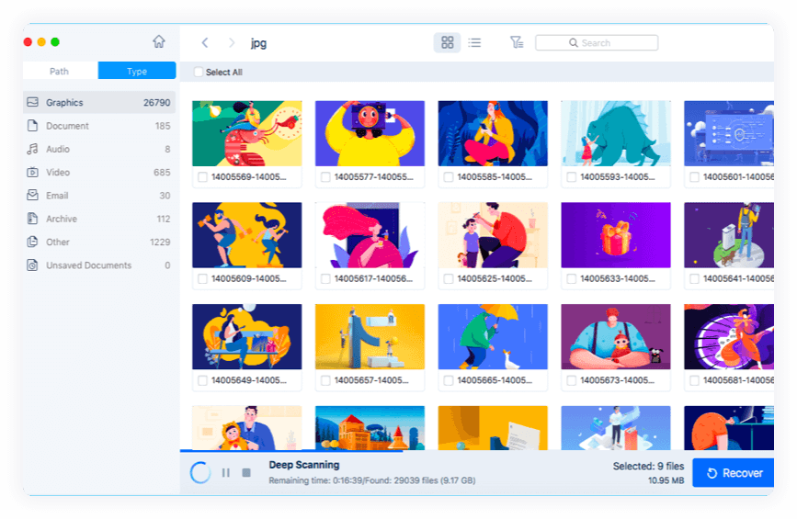Switch to the Path tab
The image size is (797, 519).
60,71
